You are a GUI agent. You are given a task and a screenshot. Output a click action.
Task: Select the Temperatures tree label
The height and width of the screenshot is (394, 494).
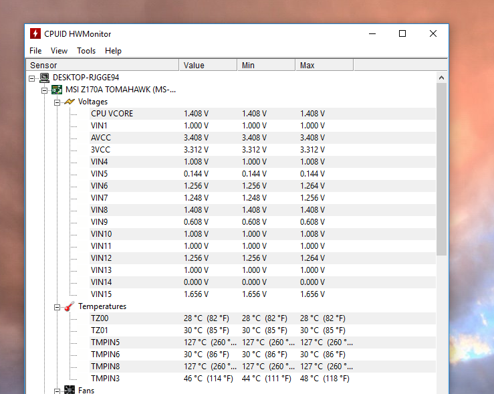tap(102, 306)
